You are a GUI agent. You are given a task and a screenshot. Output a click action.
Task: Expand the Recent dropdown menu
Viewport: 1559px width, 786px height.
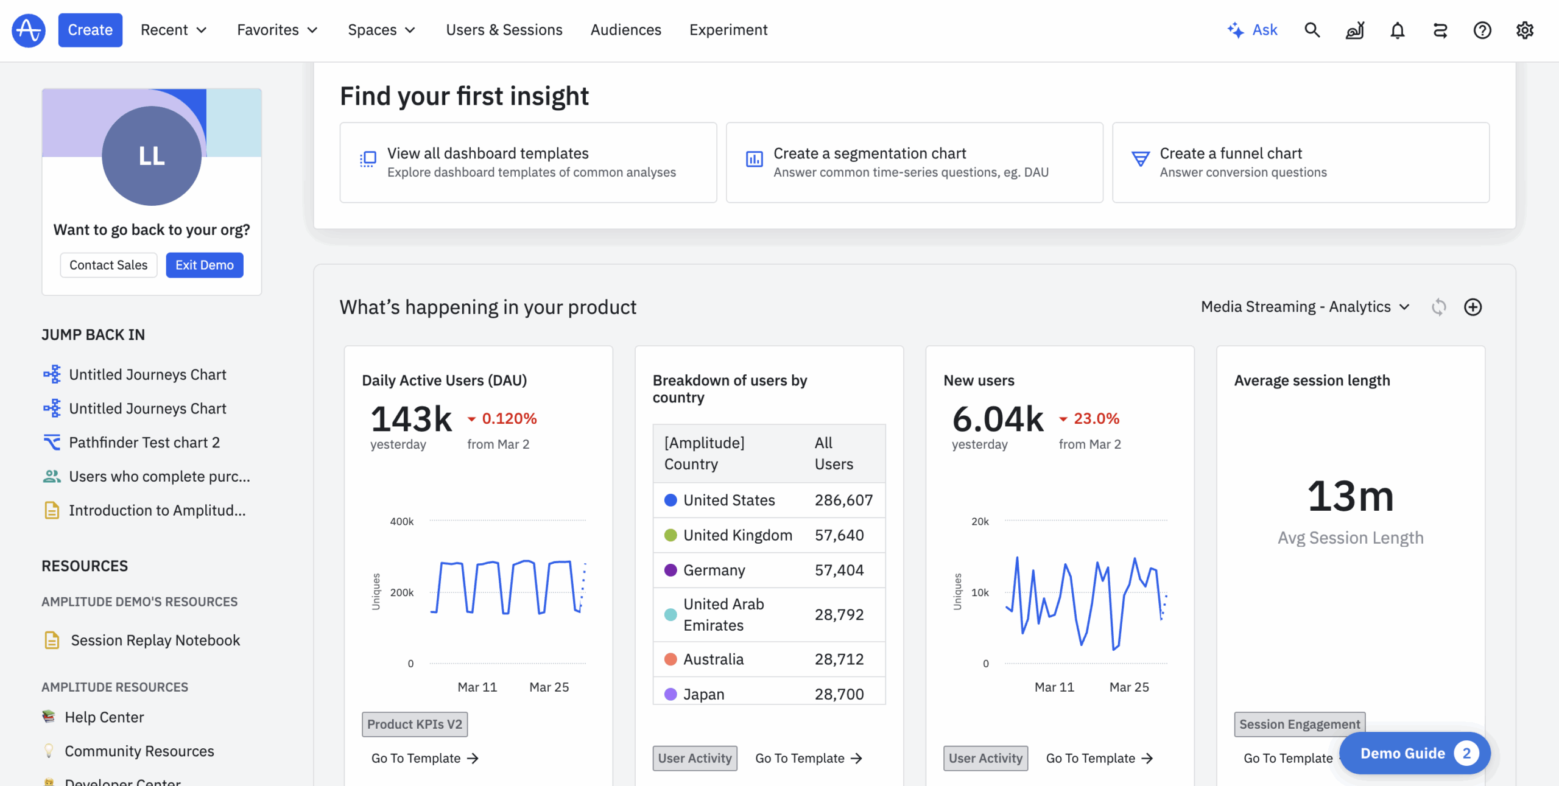point(174,30)
